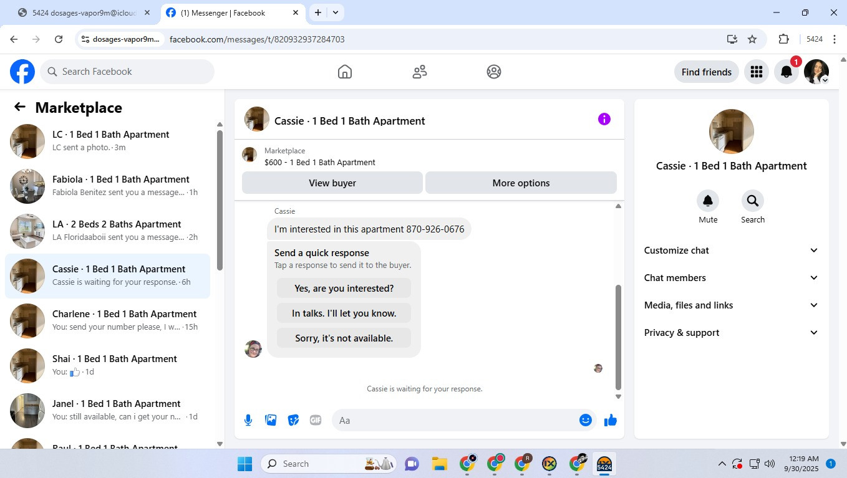Open the Friends icon in top navigation
This screenshot has height=478, width=847.
[x=420, y=72]
